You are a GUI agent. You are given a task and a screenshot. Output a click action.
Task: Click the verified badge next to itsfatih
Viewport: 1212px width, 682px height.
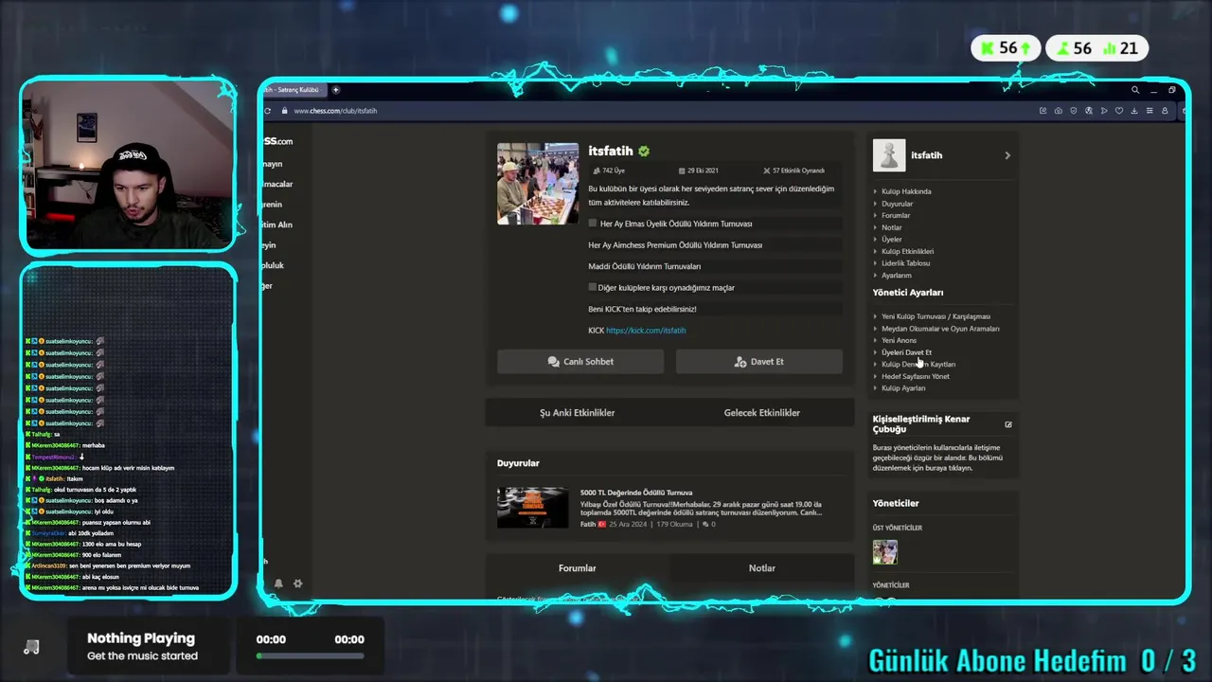coord(644,151)
